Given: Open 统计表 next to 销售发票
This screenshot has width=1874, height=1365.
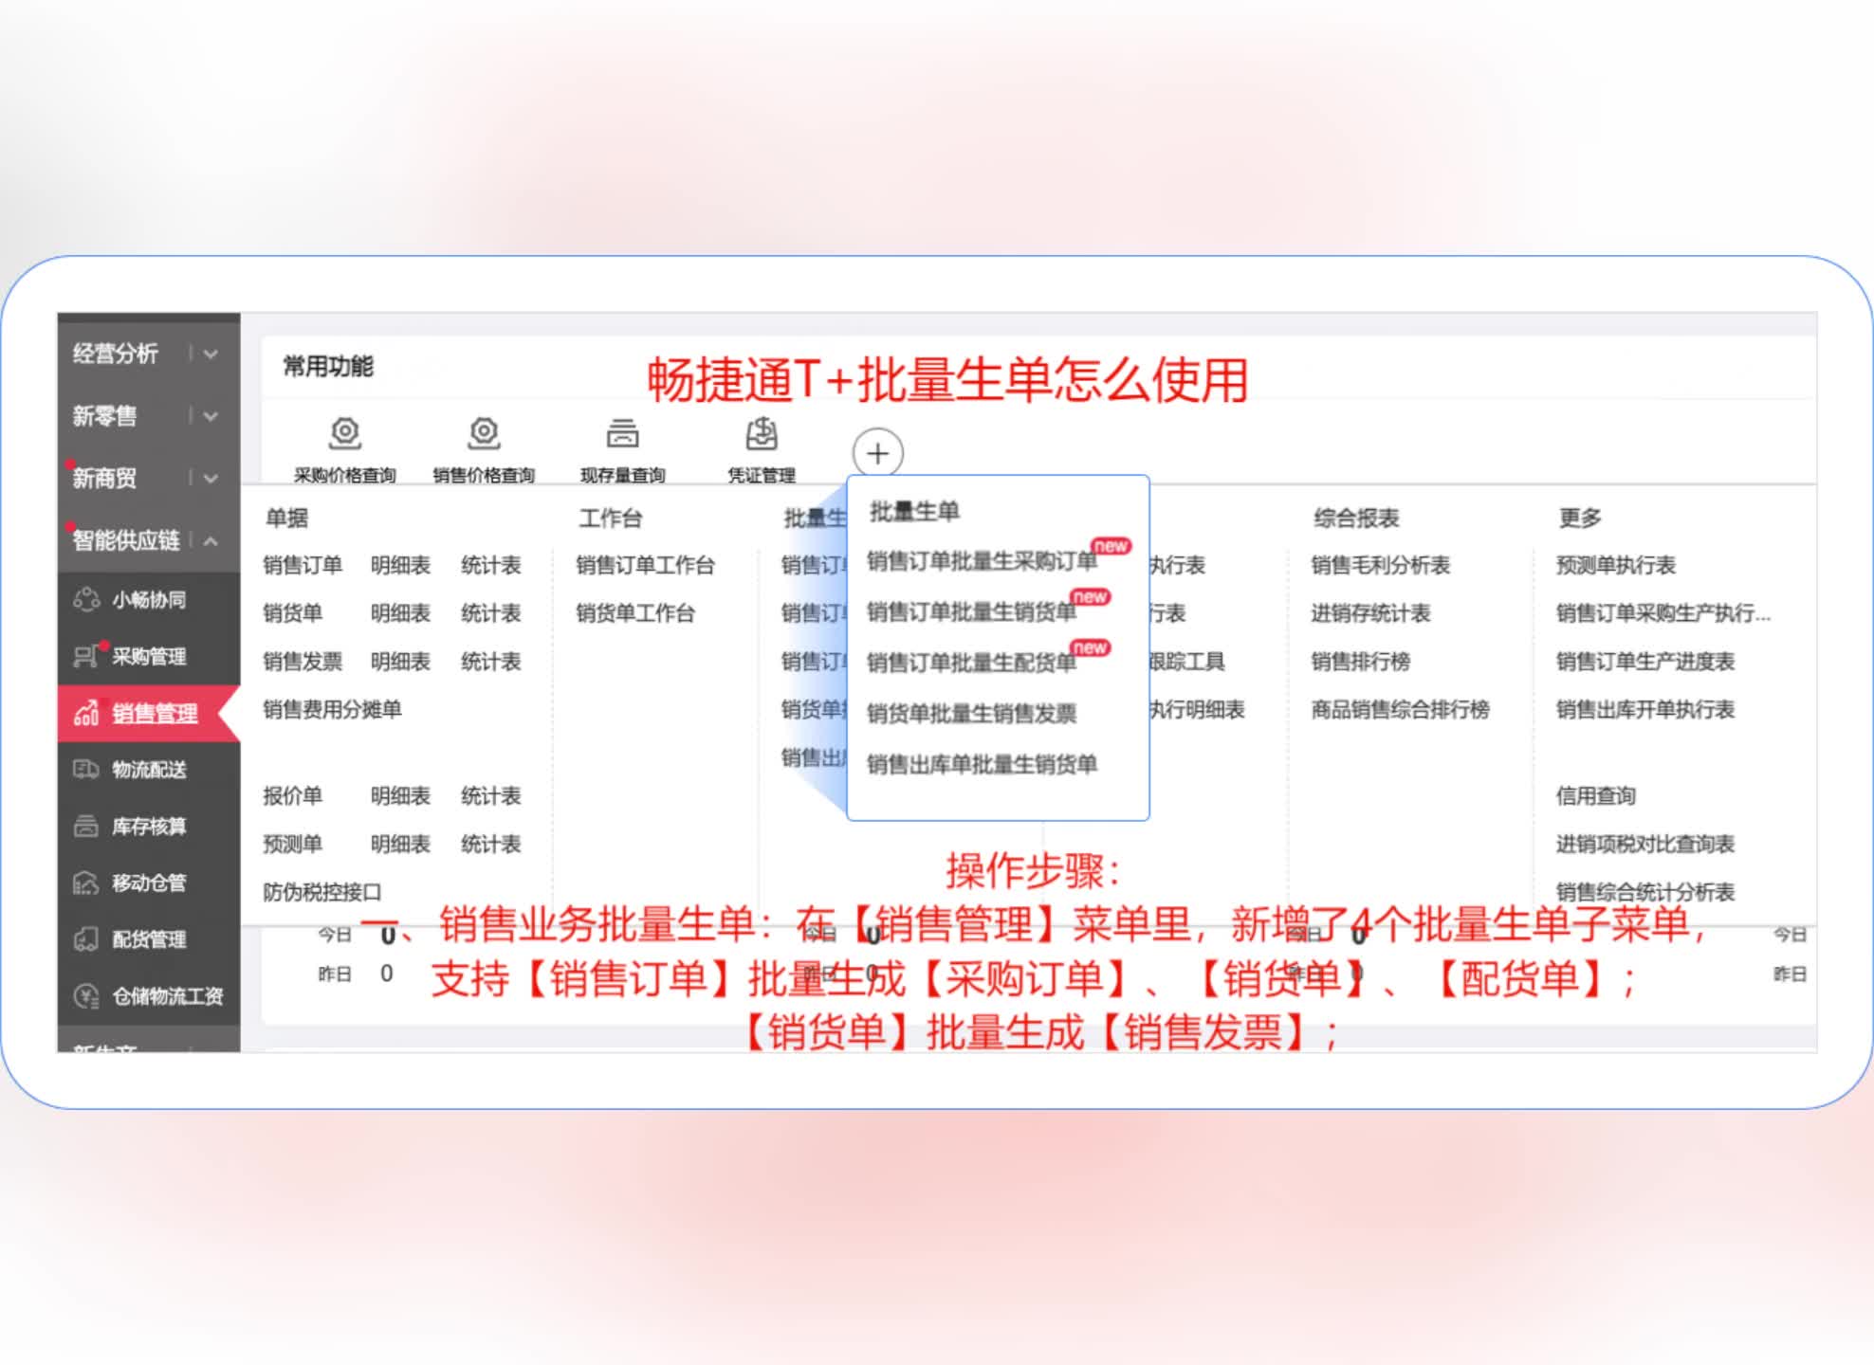Looking at the screenshot, I should coord(490,661).
